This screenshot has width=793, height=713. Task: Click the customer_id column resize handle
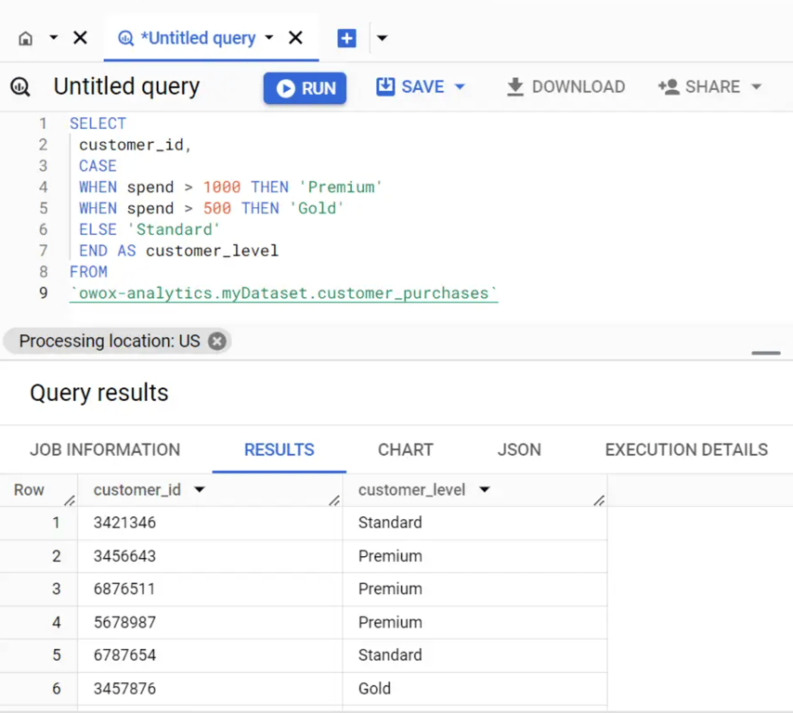coord(334,500)
